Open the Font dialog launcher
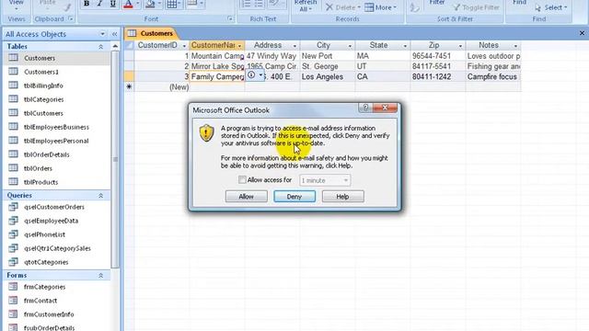 230,18
